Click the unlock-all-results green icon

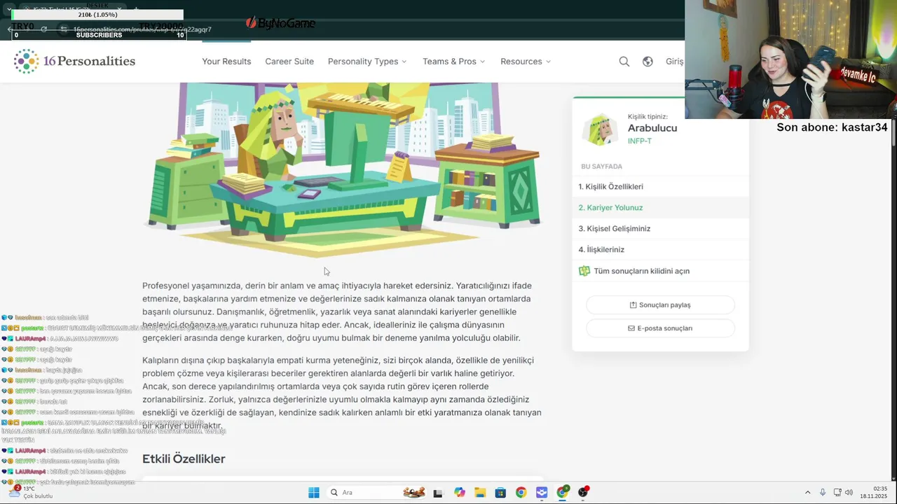coord(584,271)
